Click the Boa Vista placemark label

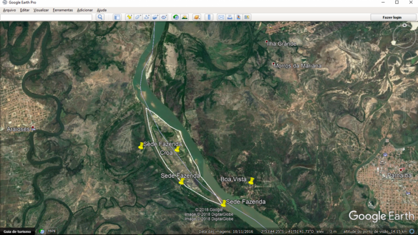coord(233,180)
